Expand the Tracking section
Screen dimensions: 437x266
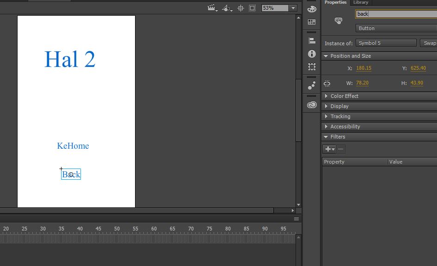(x=326, y=116)
